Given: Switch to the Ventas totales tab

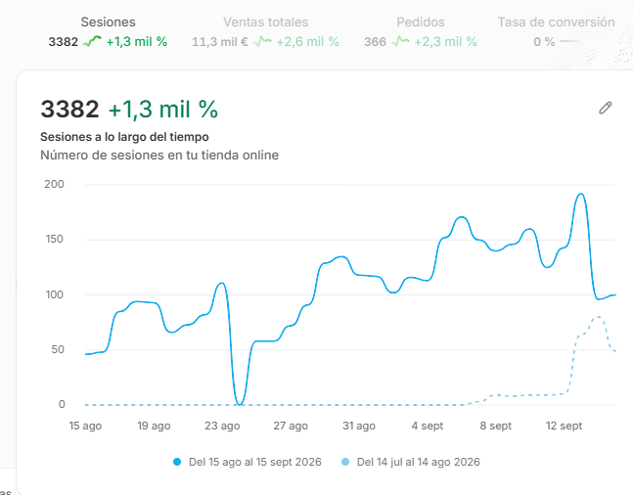Looking at the screenshot, I should tap(266, 31).
